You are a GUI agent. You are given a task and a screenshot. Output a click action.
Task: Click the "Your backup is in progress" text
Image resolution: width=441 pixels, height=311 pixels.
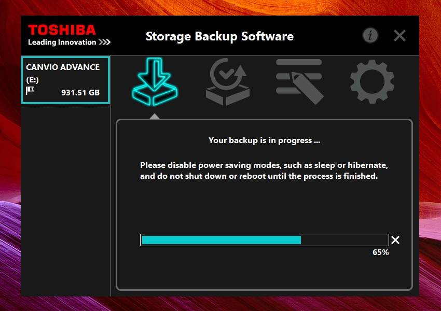tap(264, 140)
